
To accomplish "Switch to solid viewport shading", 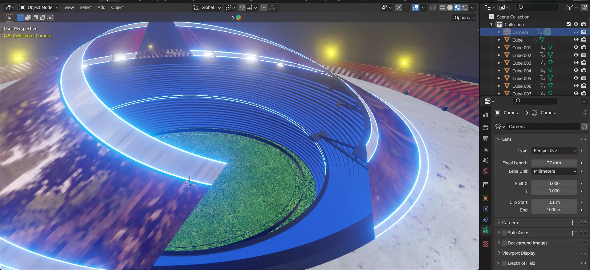I will point(450,7).
